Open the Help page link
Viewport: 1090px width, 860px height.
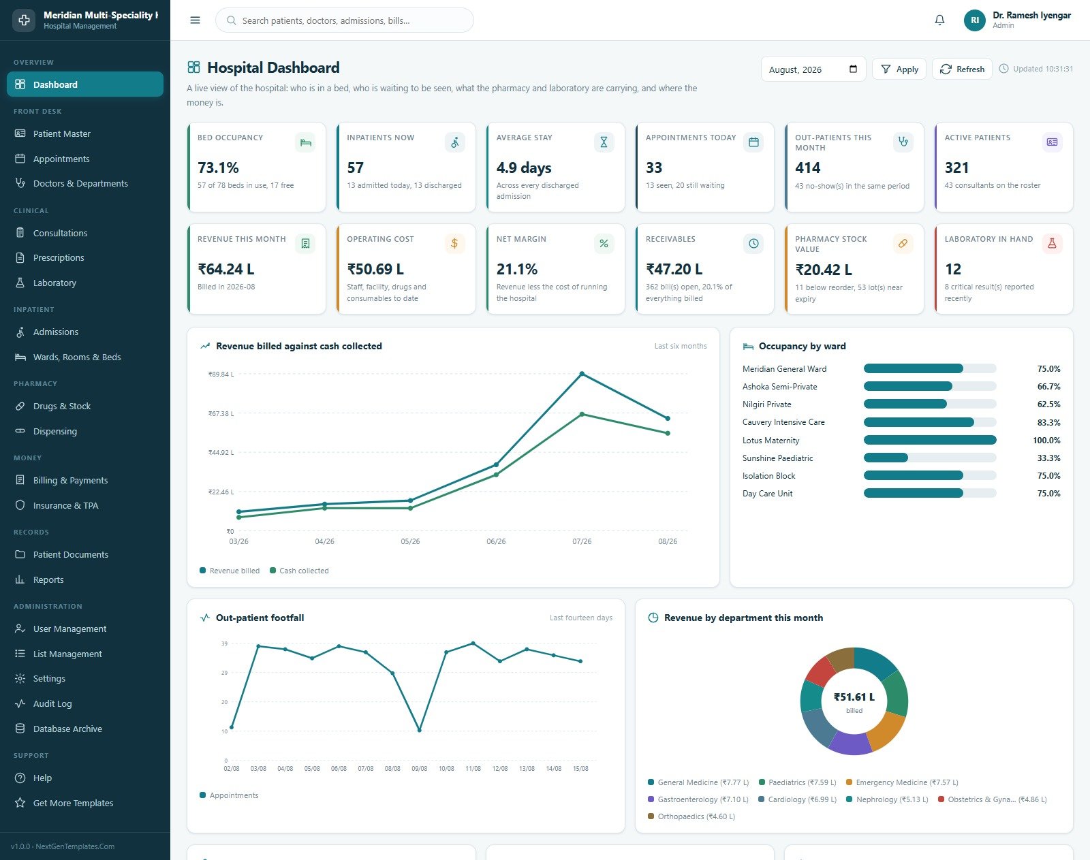point(85,778)
